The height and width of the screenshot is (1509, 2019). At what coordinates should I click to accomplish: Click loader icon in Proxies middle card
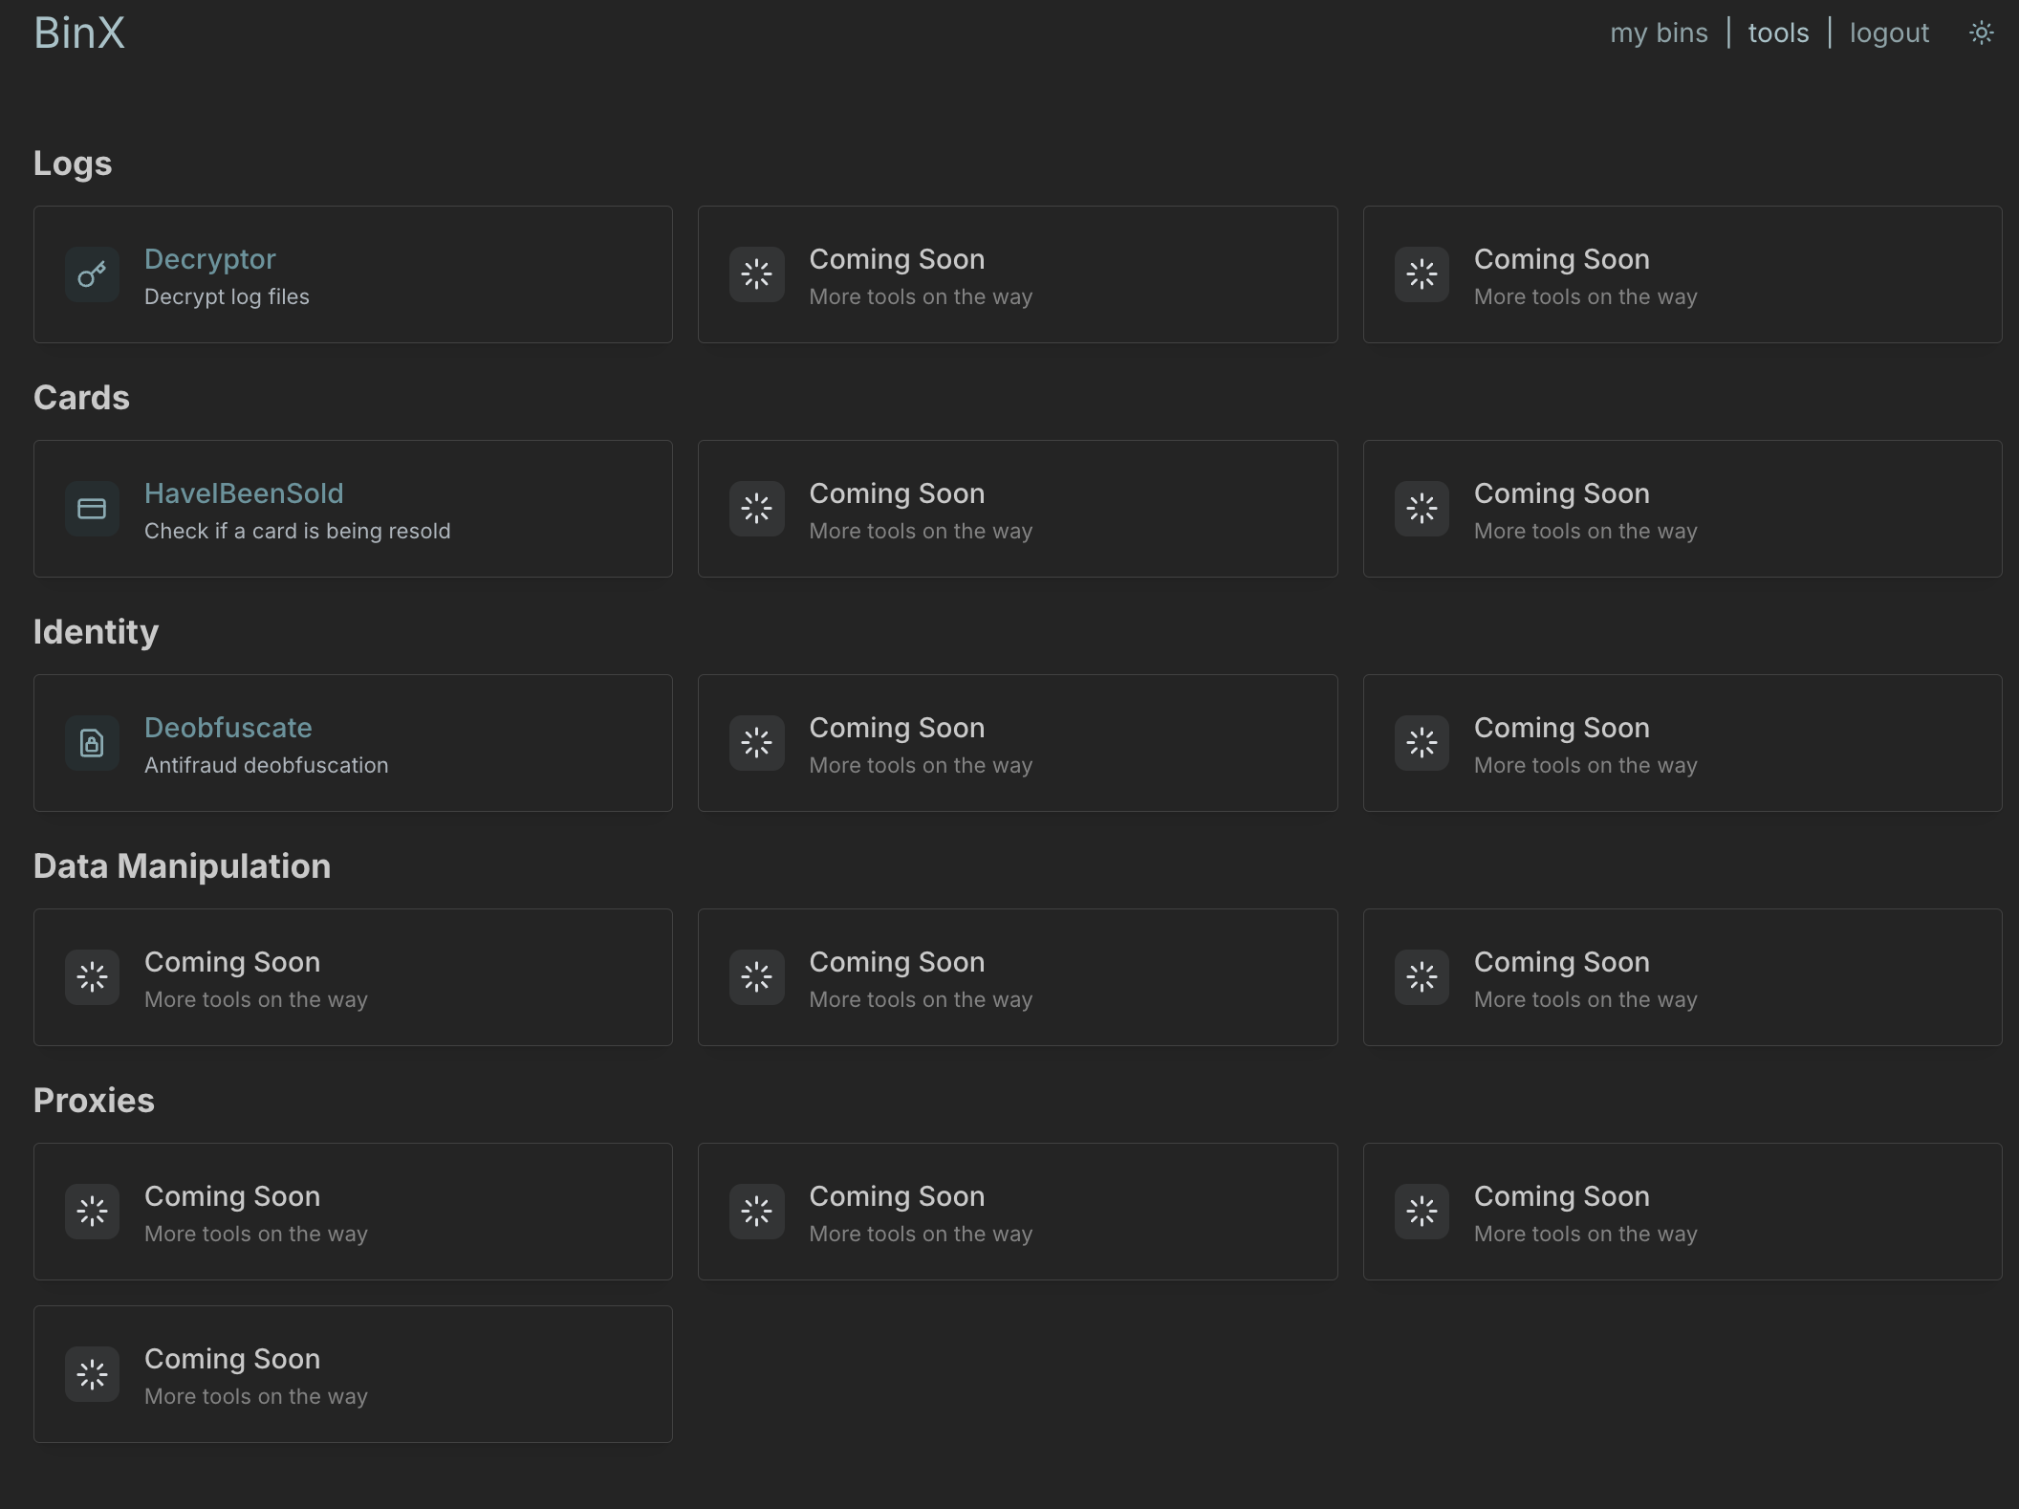click(756, 1212)
